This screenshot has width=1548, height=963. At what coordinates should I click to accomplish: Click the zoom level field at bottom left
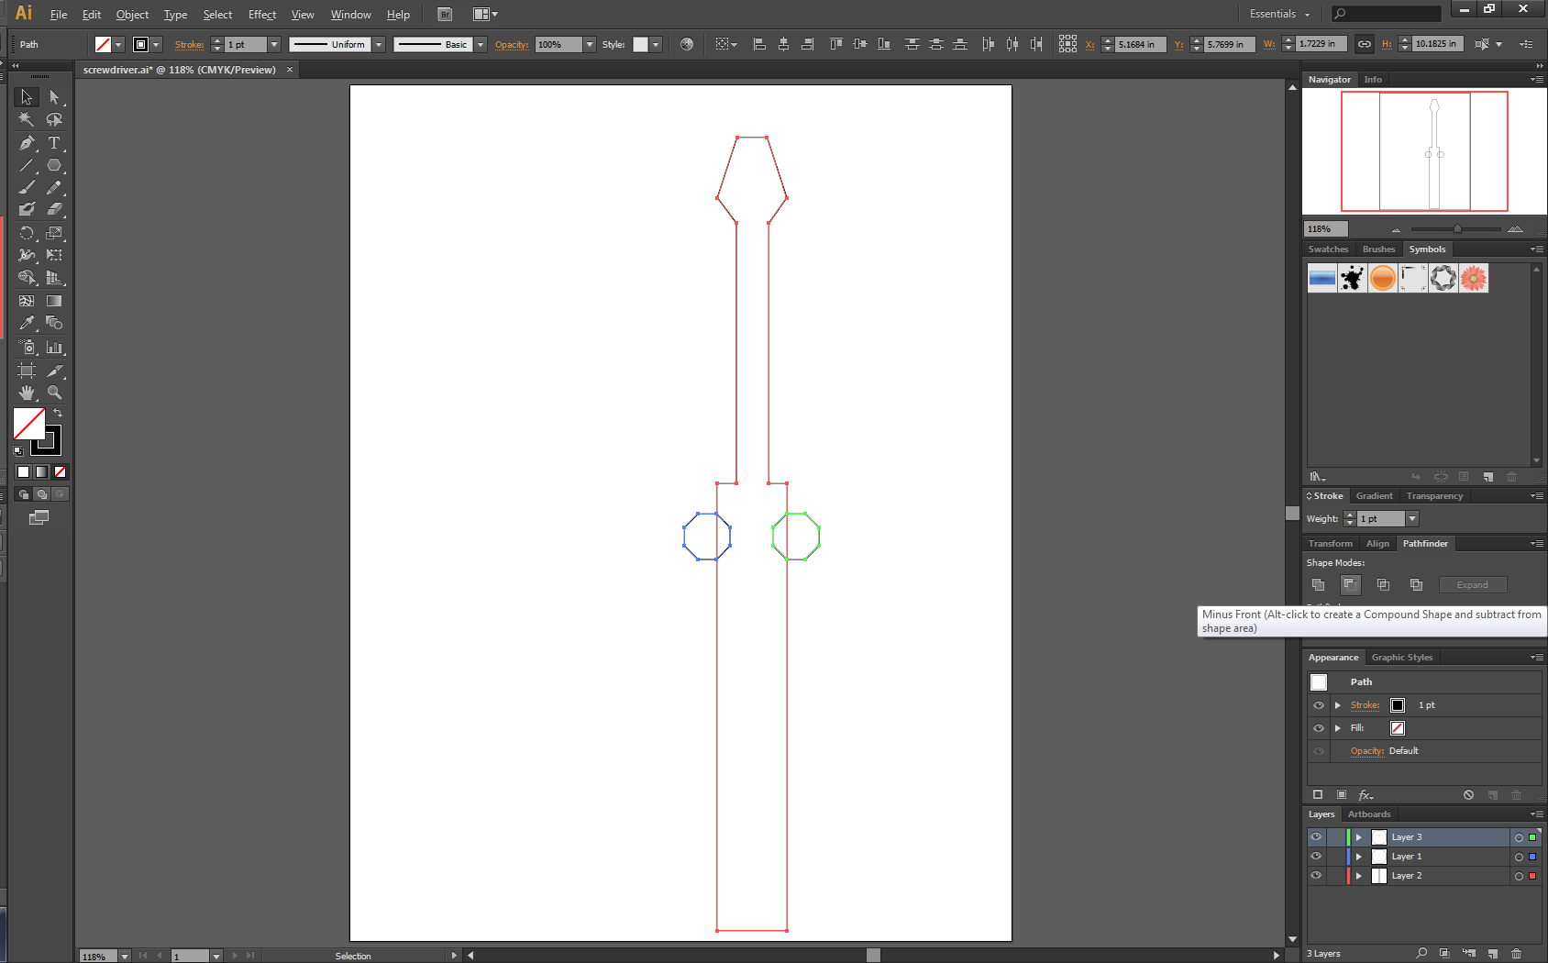[x=96, y=956]
